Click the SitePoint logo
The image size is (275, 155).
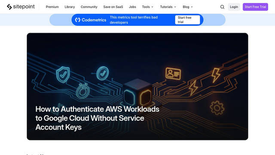coord(21,7)
